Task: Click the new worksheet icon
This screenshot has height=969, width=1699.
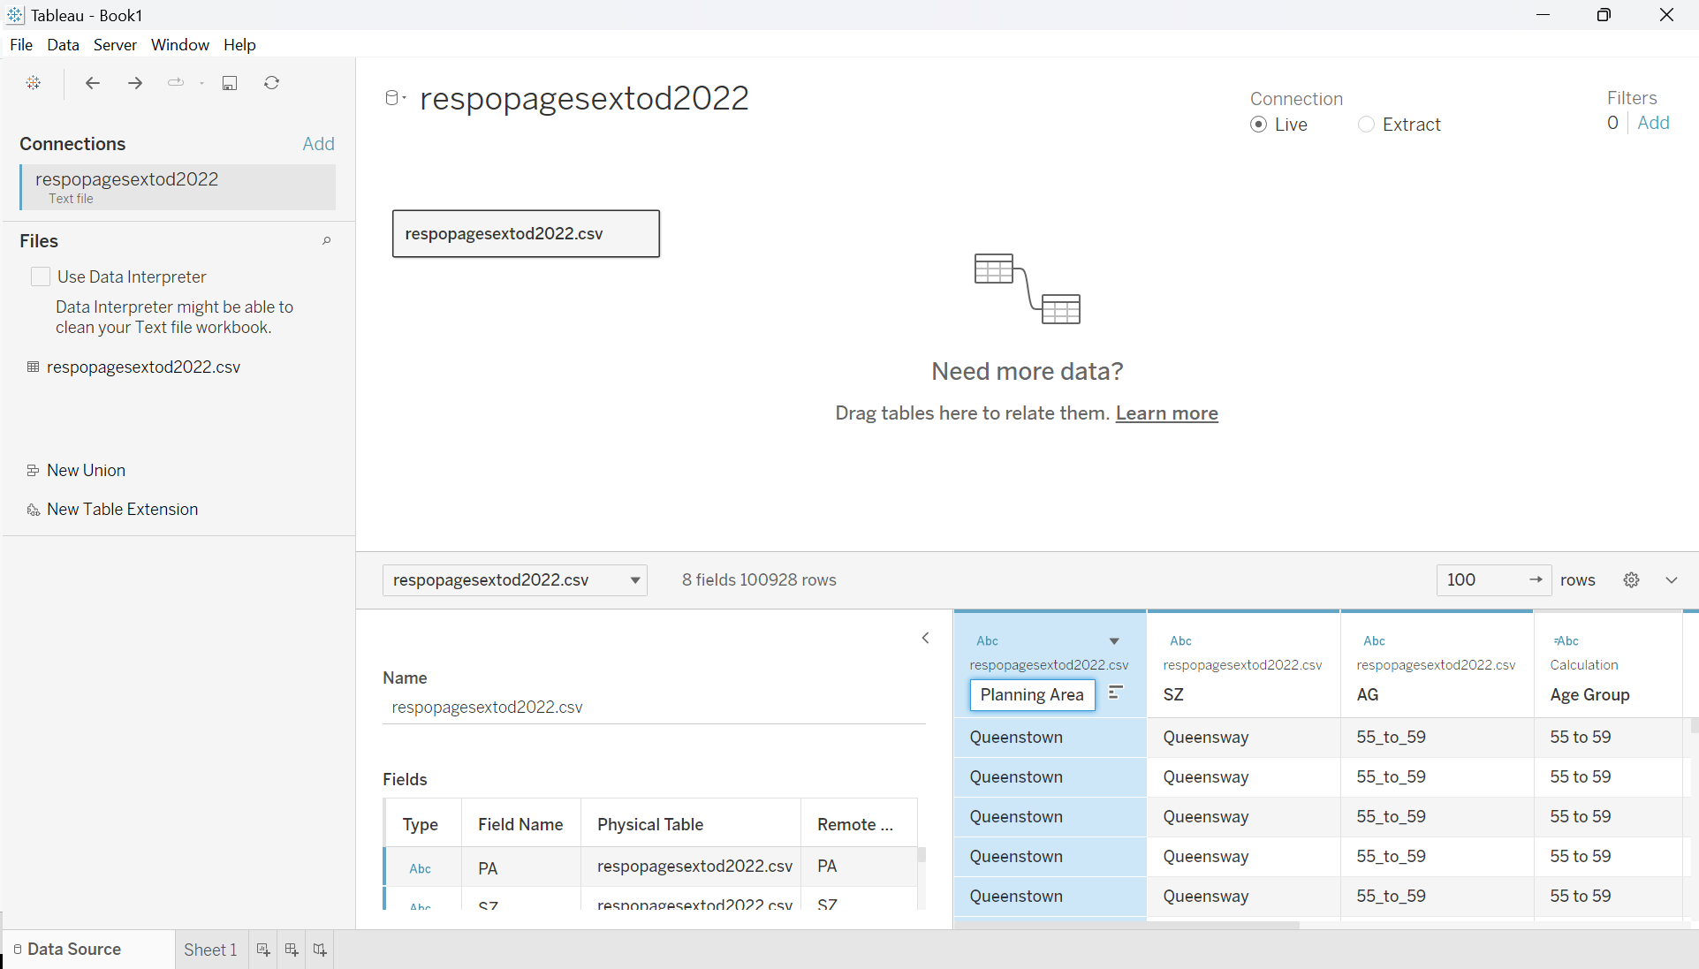Action: (263, 950)
